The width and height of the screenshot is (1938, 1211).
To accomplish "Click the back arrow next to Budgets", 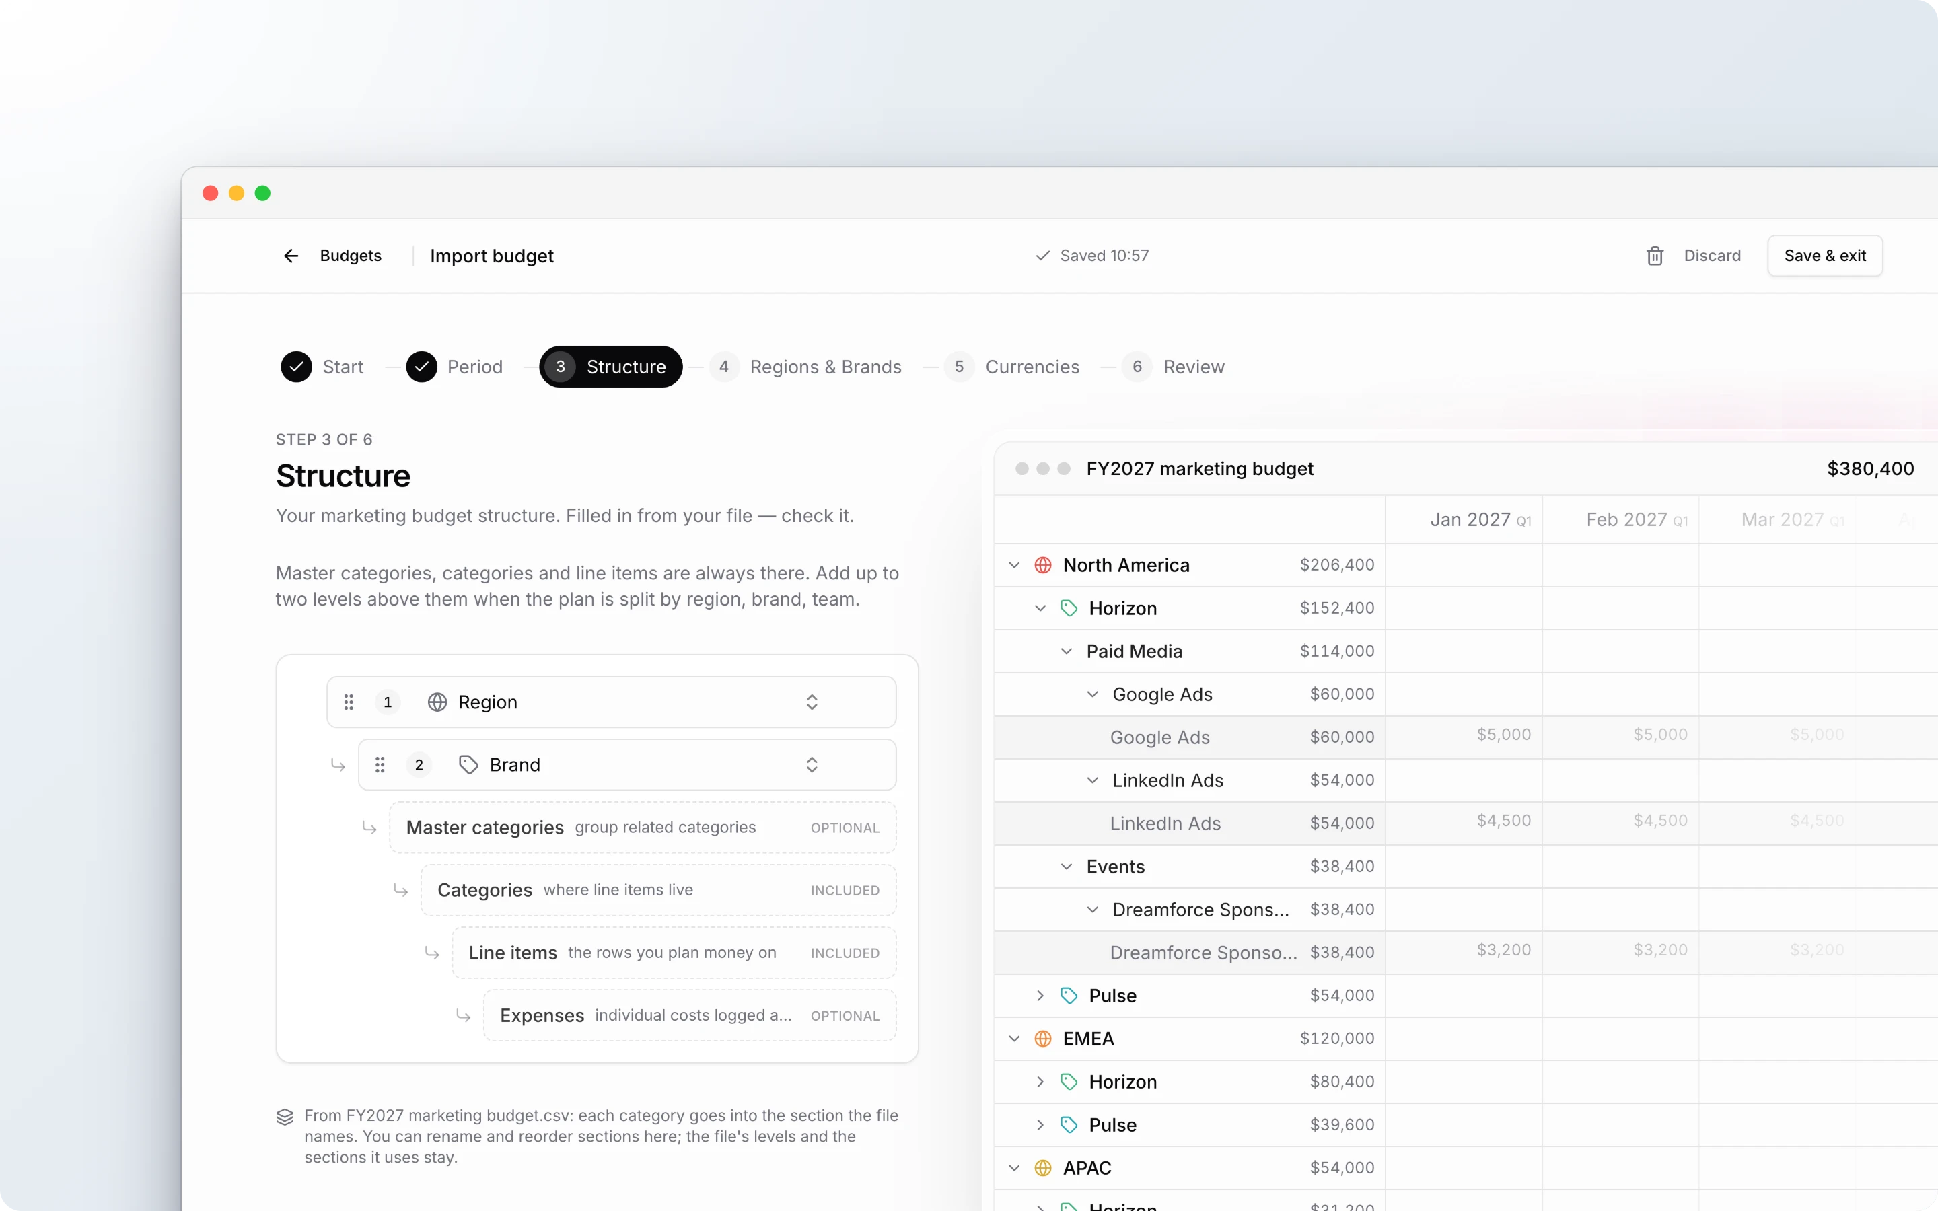I will [291, 256].
